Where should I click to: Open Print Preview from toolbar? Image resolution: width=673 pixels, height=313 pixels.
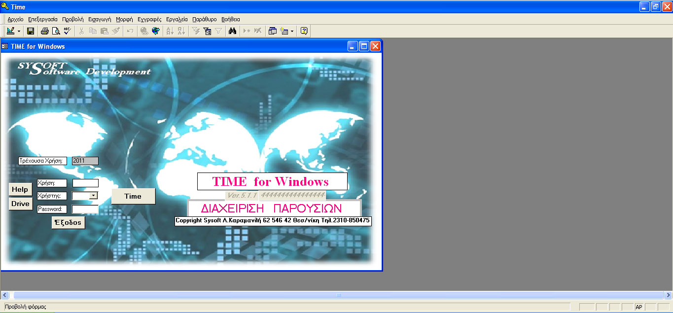point(56,31)
